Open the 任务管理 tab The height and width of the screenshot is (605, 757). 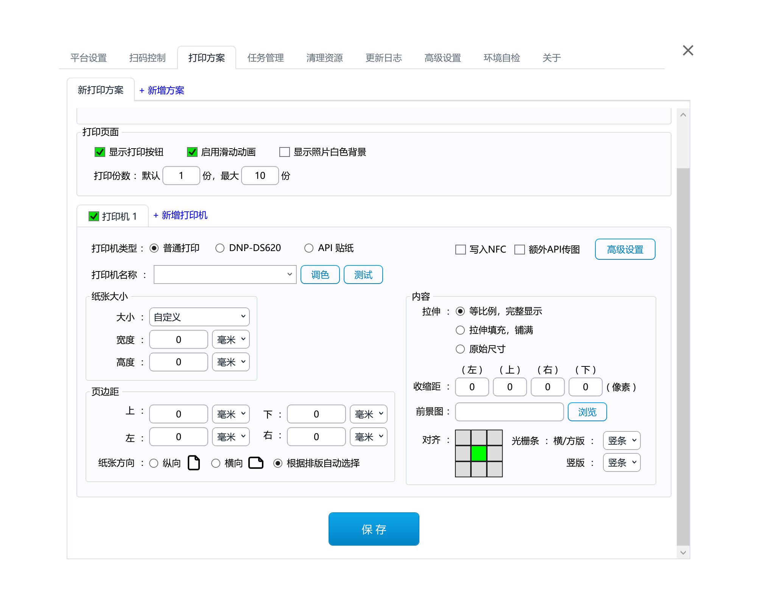coord(266,58)
